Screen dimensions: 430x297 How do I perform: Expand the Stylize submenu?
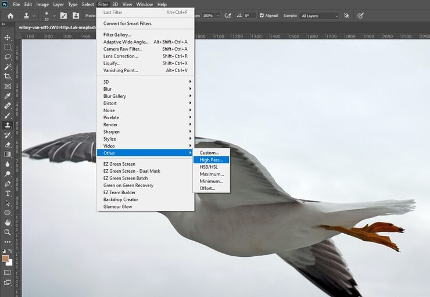145,139
